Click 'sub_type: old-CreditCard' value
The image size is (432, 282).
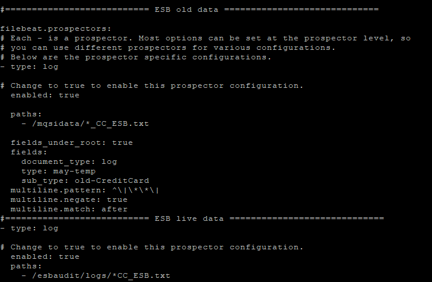coord(85,181)
